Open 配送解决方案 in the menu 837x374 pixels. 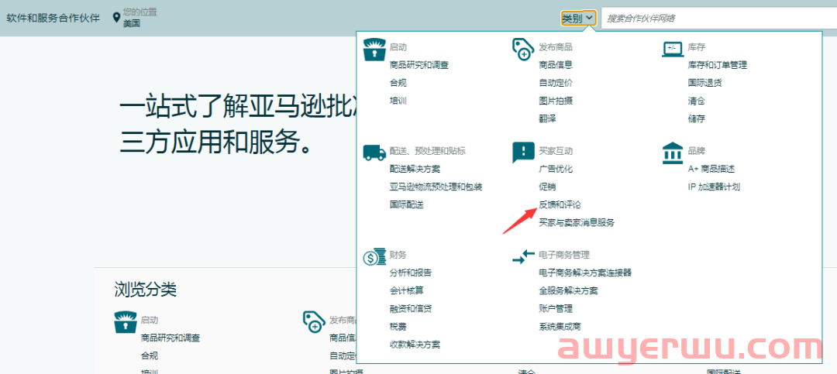pyautogui.click(x=415, y=169)
